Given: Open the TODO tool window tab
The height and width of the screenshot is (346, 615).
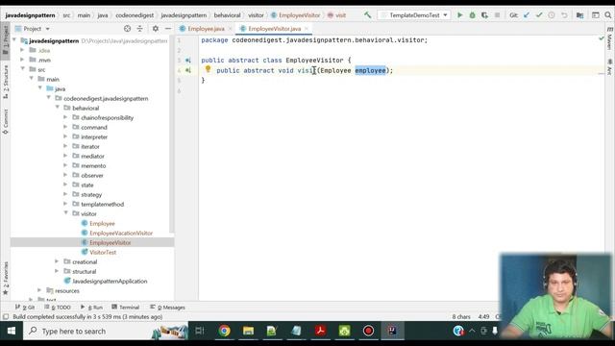Looking at the screenshot, I should pos(58,308).
